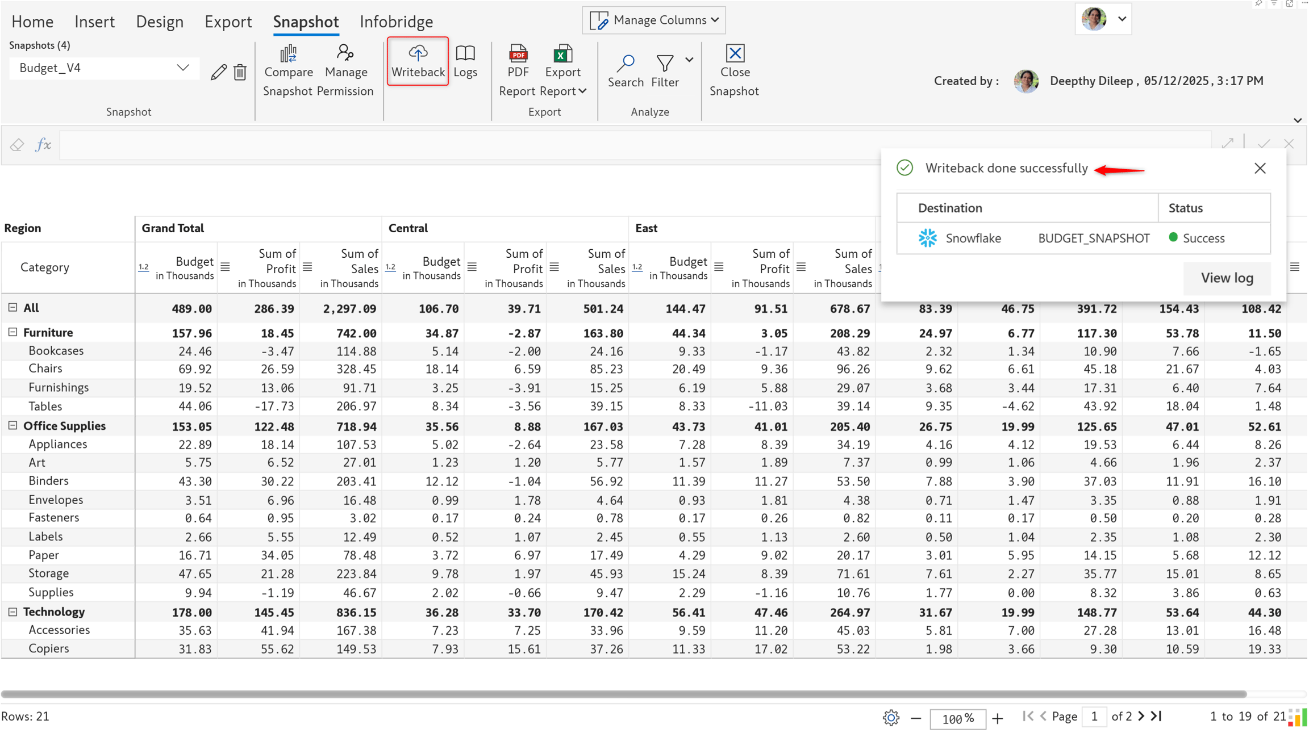Rename snapshot using pencil icon
The image size is (1309, 733).
219,72
